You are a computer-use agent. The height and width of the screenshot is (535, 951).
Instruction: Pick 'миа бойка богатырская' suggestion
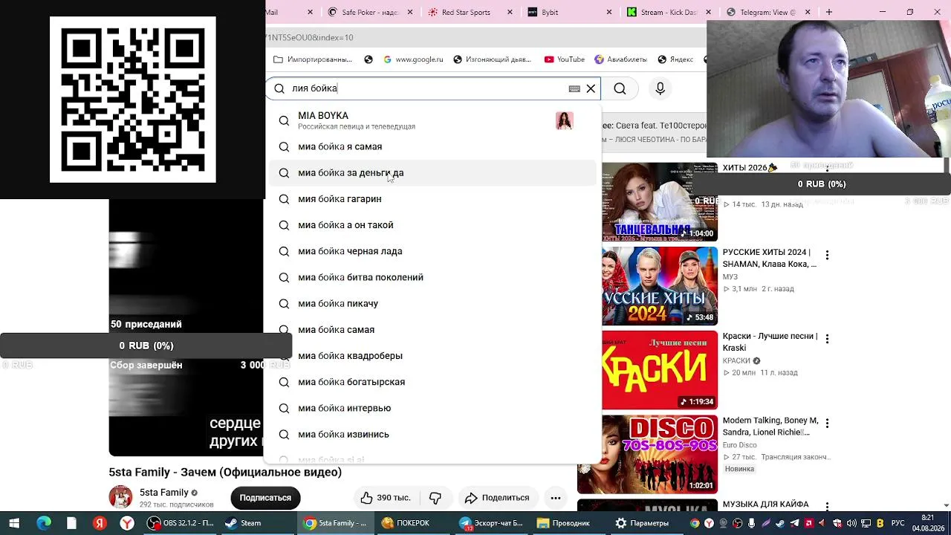click(x=432, y=382)
